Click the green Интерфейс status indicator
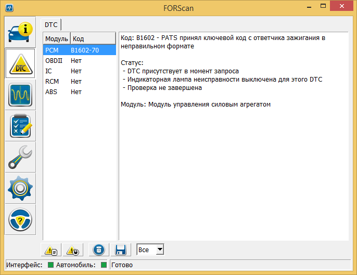This screenshot has height=275, width=357. 51,265
